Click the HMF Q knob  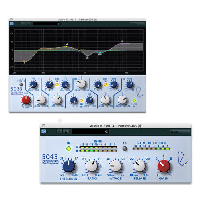[98, 84]
